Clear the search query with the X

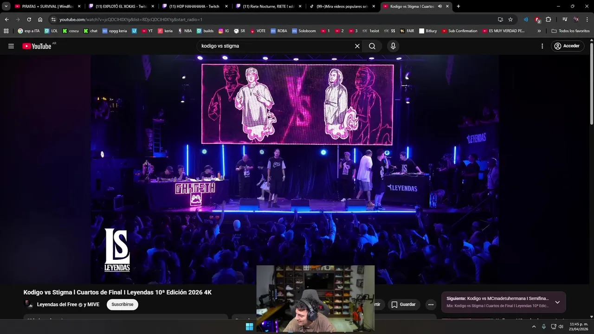point(357,46)
